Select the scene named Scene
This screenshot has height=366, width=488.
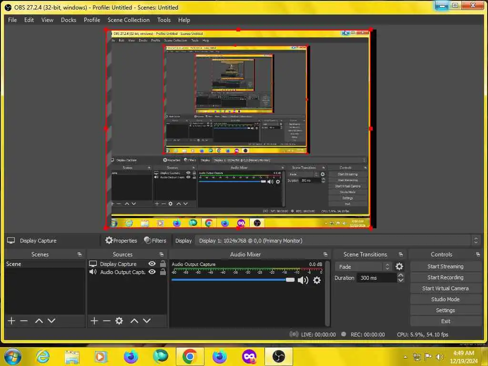pos(44,264)
